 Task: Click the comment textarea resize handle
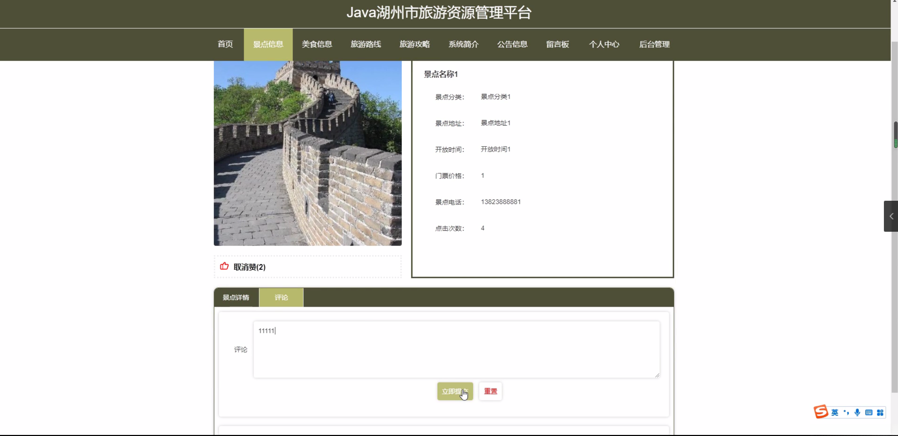click(x=657, y=375)
